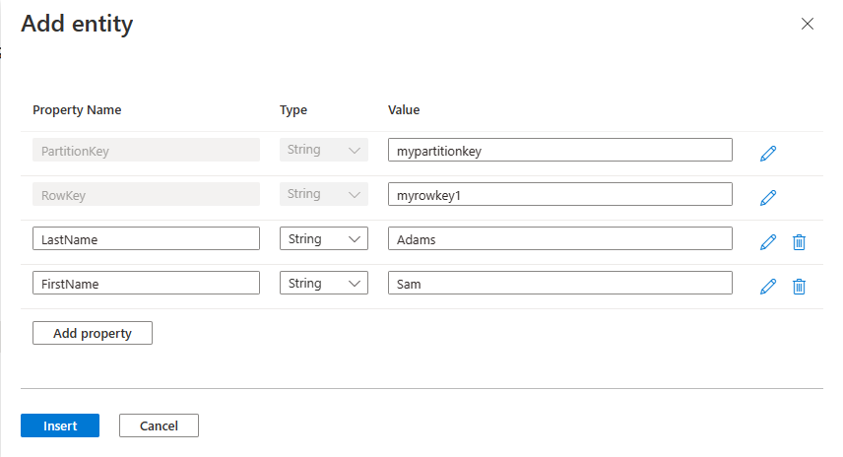Select the FirstName property name field
This screenshot has width=843, height=457.
click(146, 283)
